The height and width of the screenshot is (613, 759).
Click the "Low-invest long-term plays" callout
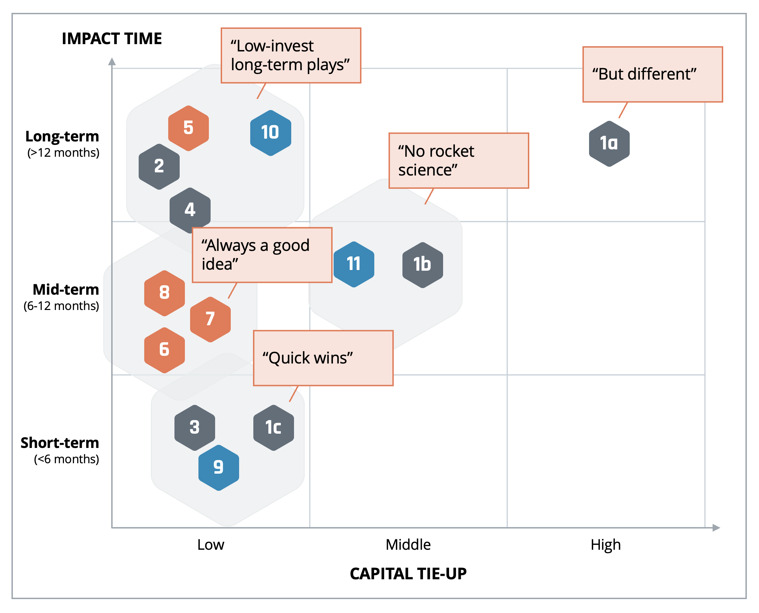click(x=291, y=56)
